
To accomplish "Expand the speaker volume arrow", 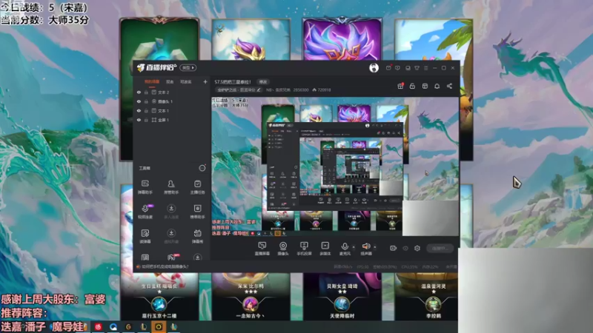I will 375,247.
